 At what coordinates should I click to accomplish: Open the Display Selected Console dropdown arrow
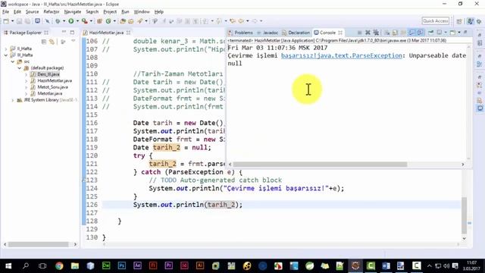[x=446, y=33]
